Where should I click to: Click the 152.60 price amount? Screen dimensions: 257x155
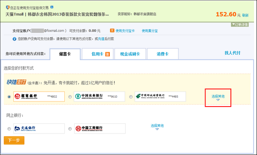click(x=226, y=15)
